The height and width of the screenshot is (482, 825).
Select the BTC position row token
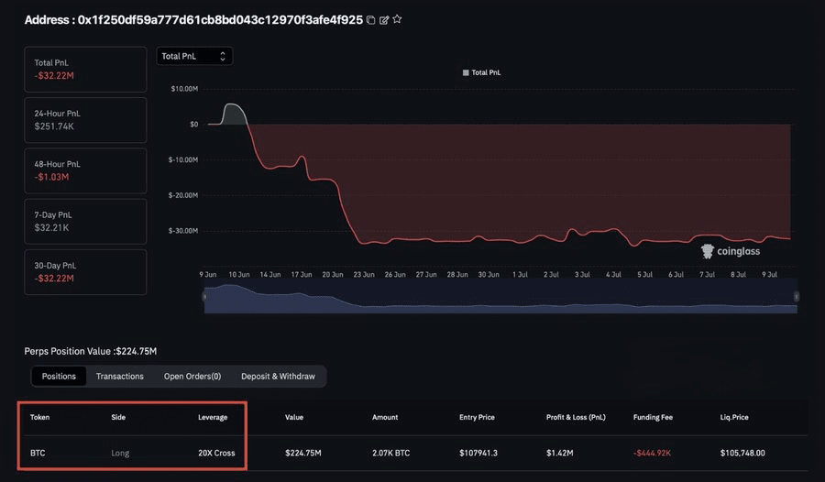(38, 453)
